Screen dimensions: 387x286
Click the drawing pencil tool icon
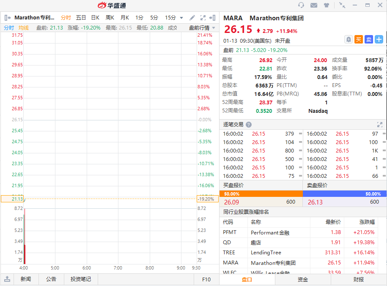pyautogui.click(x=192, y=18)
